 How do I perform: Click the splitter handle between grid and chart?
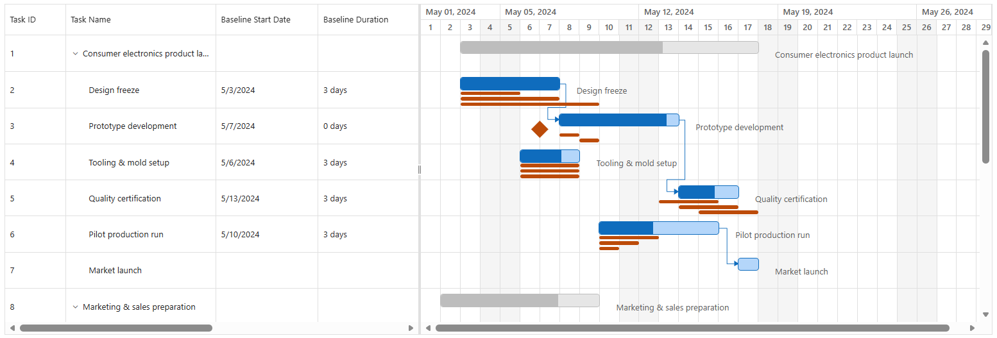click(420, 169)
